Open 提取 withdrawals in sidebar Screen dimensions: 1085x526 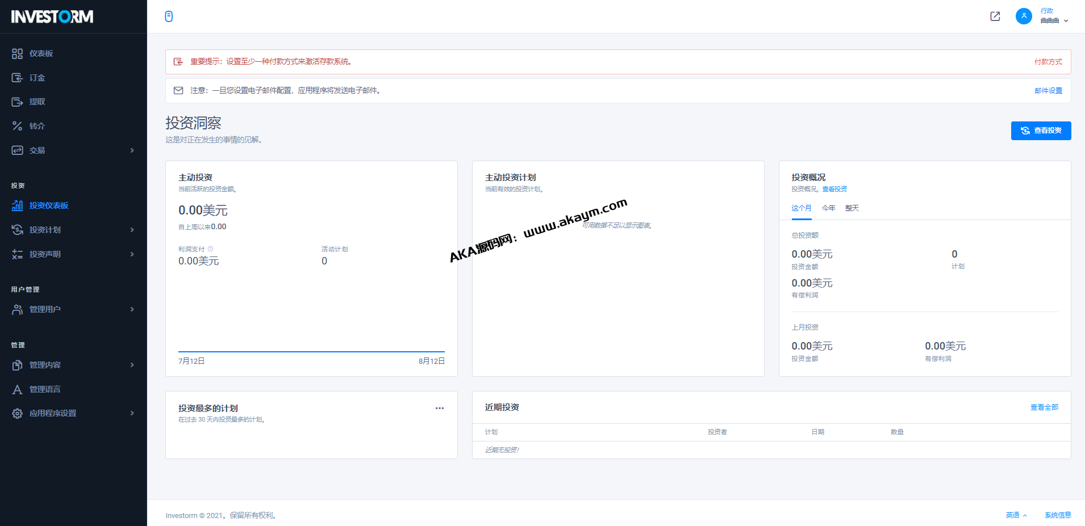(x=37, y=102)
